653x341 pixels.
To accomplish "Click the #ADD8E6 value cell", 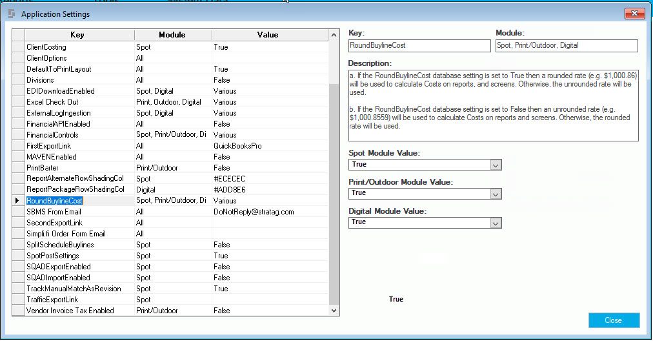I will click(270, 190).
